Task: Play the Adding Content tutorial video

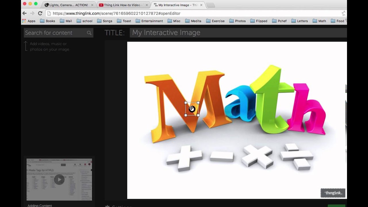Action: (59, 180)
